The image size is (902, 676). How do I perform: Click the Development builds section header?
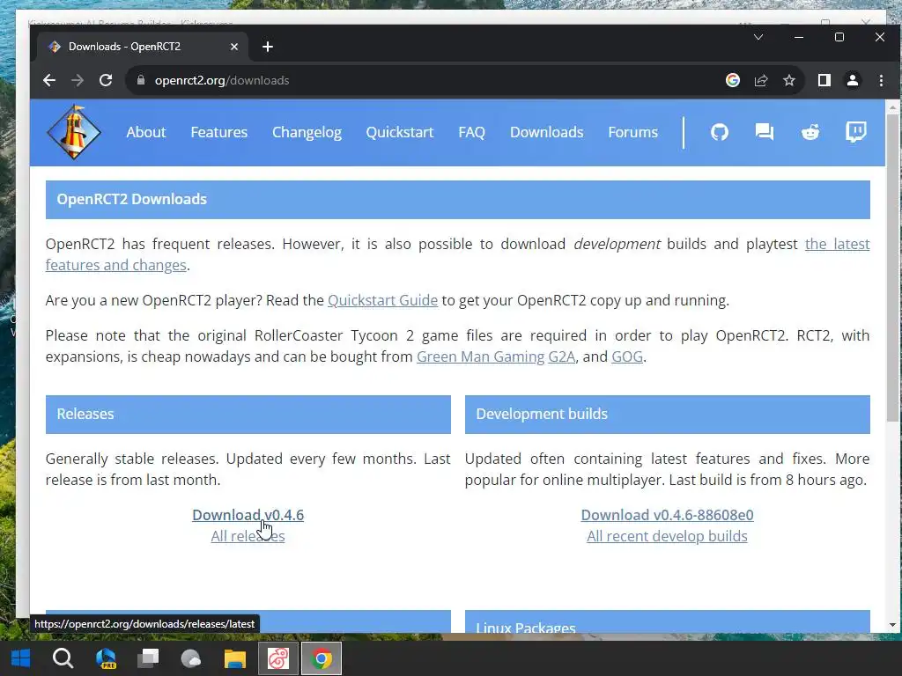pyautogui.click(x=668, y=414)
